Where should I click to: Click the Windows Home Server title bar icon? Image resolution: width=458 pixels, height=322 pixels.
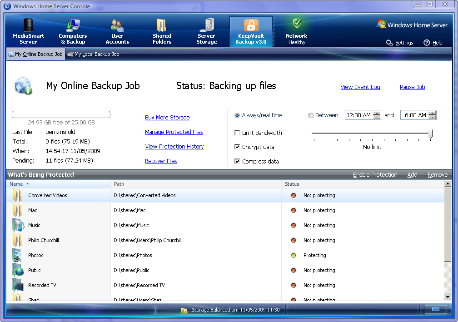[x=7, y=6]
